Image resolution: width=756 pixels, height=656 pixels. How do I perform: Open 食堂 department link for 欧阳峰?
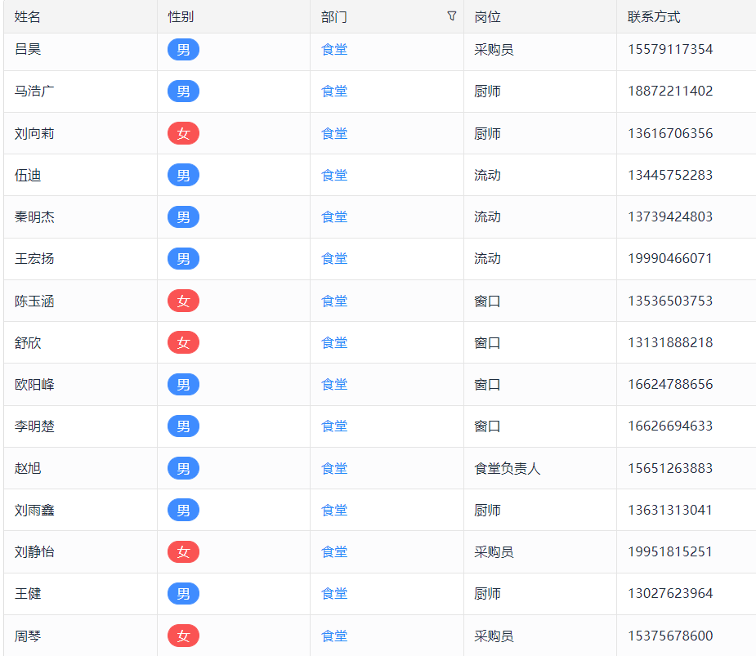coord(334,384)
